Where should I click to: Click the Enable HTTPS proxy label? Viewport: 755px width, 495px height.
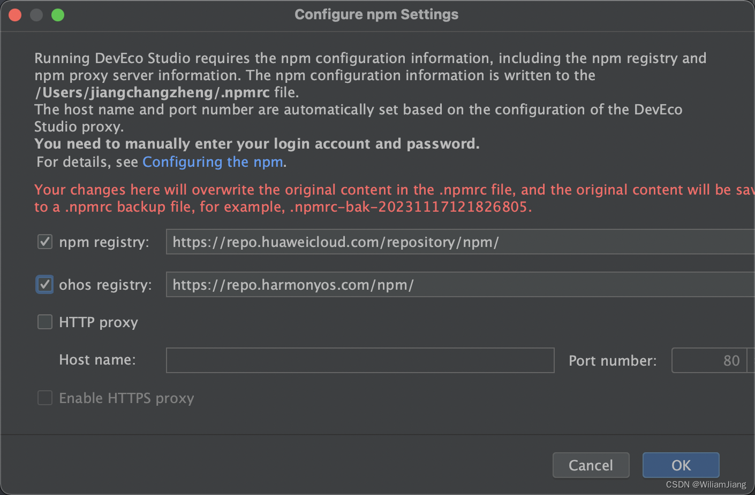pyautogui.click(x=126, y=398)
